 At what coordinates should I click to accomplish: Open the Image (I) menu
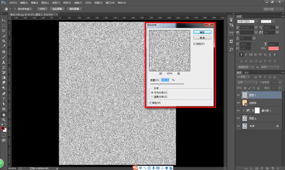pos(35,3)
